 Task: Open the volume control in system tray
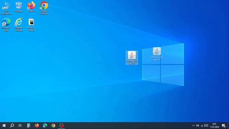coord(198,125)
